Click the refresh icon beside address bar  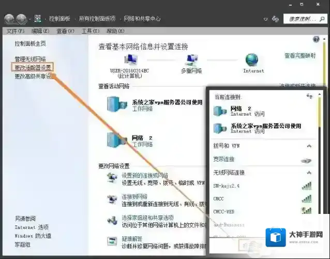[x=275, y=19]
